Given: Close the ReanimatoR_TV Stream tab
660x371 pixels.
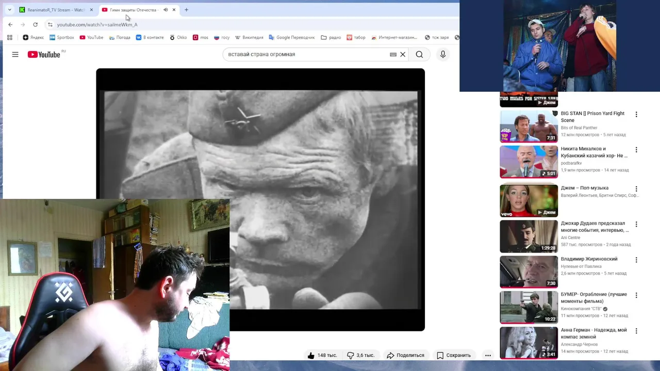Looking at the screenshot, I should 91,10.
